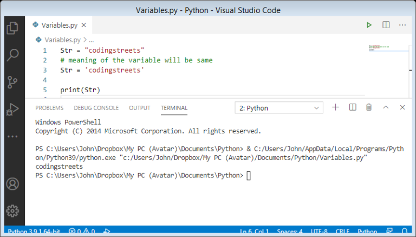Split the editor to the right
The image size is (416, 237).
tap(386, 25)
